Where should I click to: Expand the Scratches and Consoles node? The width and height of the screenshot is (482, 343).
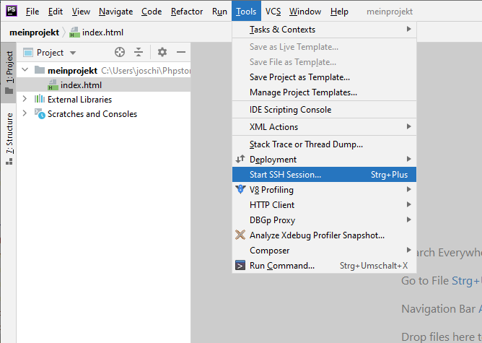click(25, 114)
